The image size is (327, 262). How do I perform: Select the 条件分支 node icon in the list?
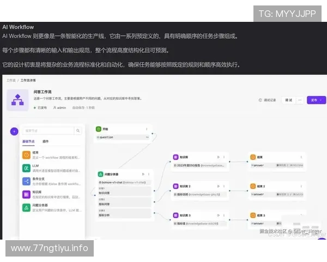pos(26,181)
